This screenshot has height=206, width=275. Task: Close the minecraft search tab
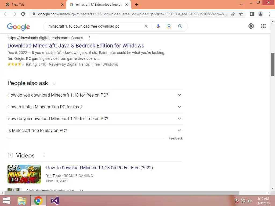coord(126,5)
